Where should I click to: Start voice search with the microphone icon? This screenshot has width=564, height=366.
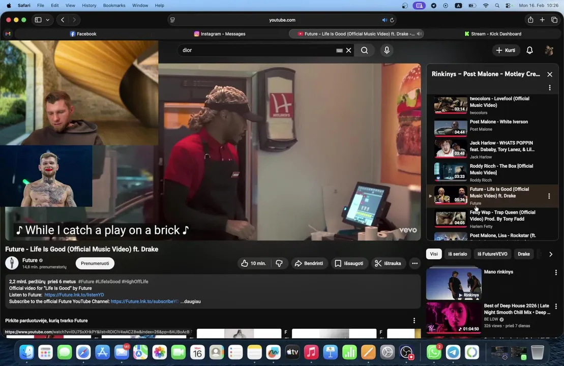(x=387, y=50)
